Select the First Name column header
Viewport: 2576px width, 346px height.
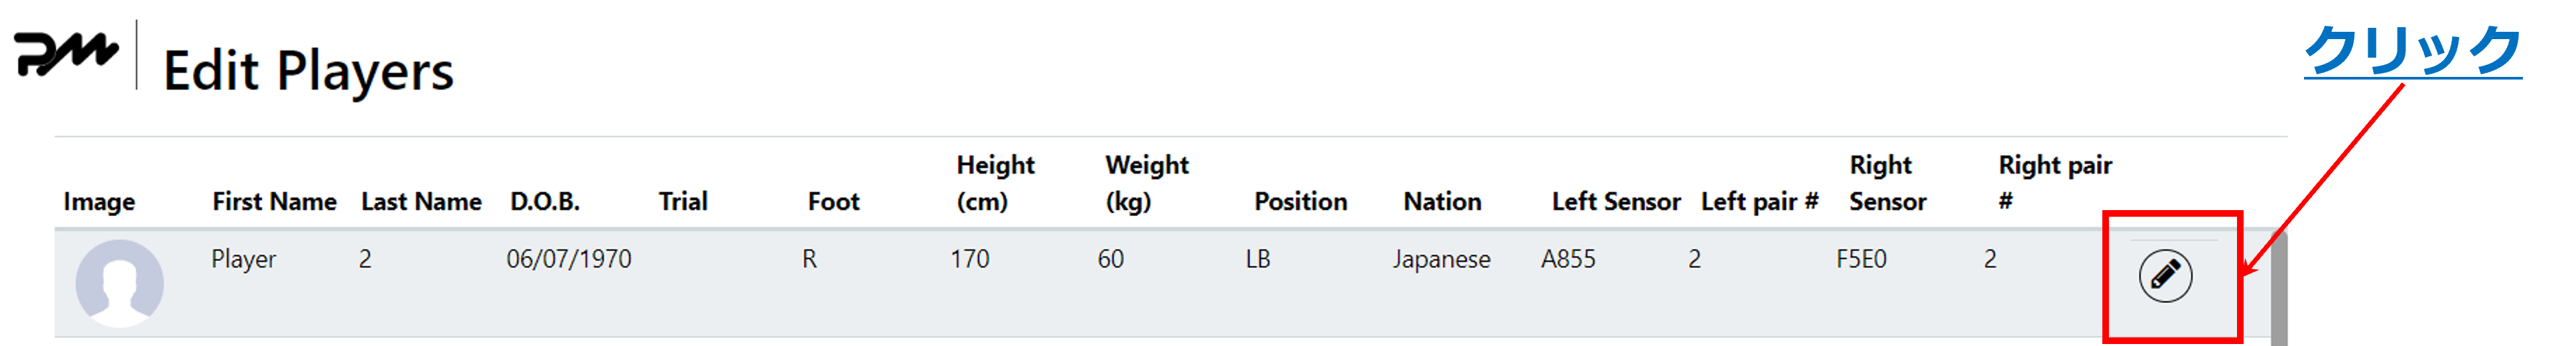click(x=274, y=202)
